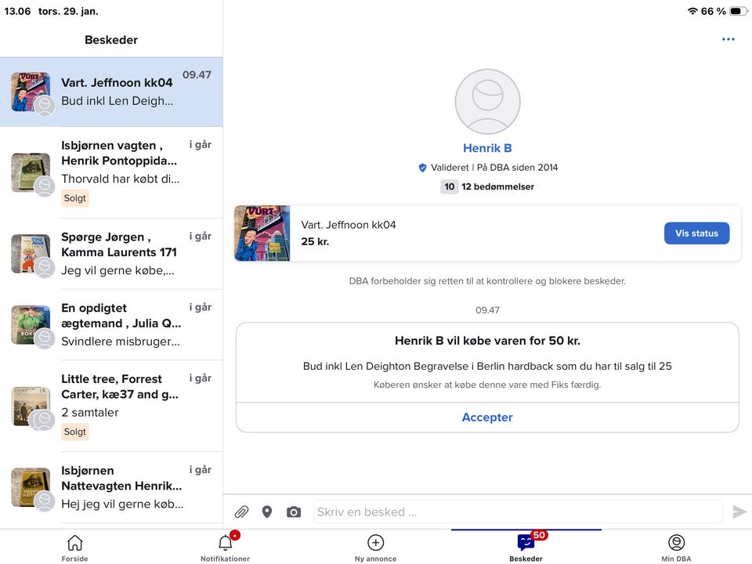The image size is (752, 564).
Task: Tap the Vurt book thumbnail in listing card
Action: coord(262,233)
